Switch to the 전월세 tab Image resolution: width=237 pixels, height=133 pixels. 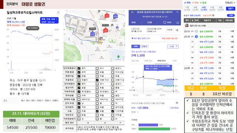(144, 46)
